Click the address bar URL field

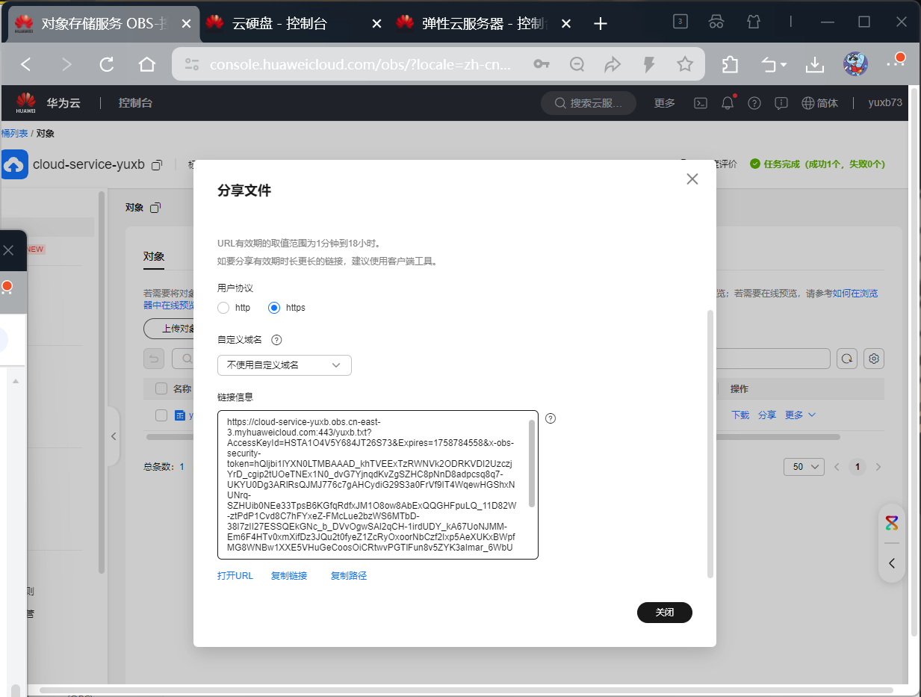click(360, 65)
